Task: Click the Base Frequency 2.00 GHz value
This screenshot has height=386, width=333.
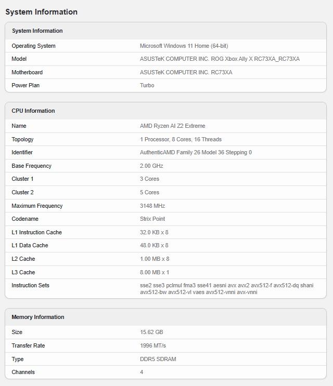Action: point(151,166)
